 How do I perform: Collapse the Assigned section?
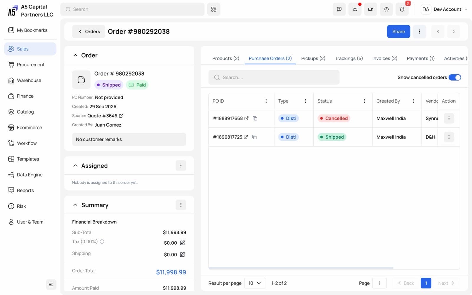(76, 165)
